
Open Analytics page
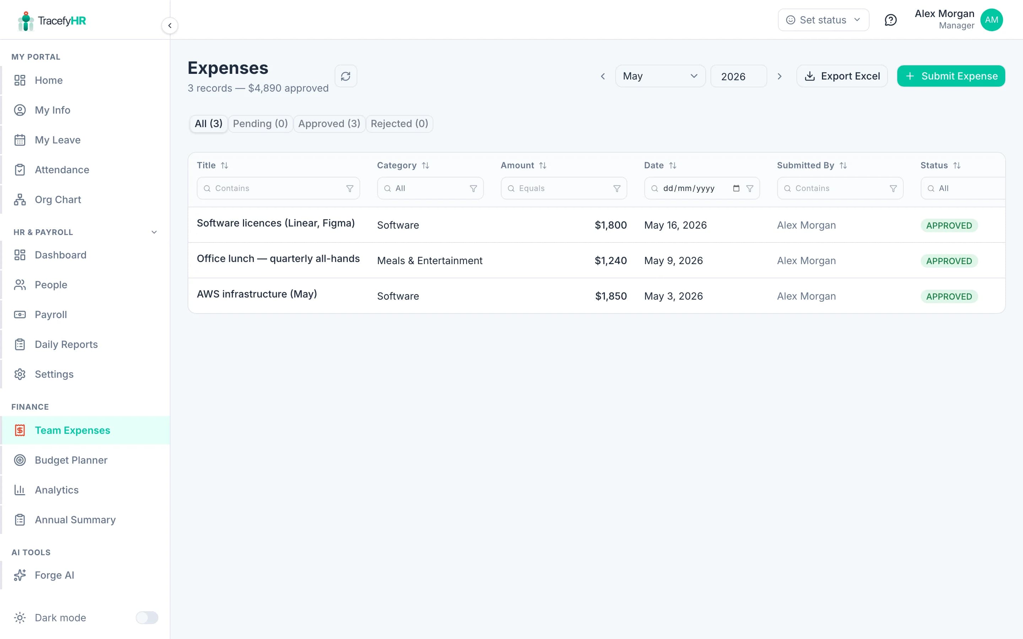point(85,490)
